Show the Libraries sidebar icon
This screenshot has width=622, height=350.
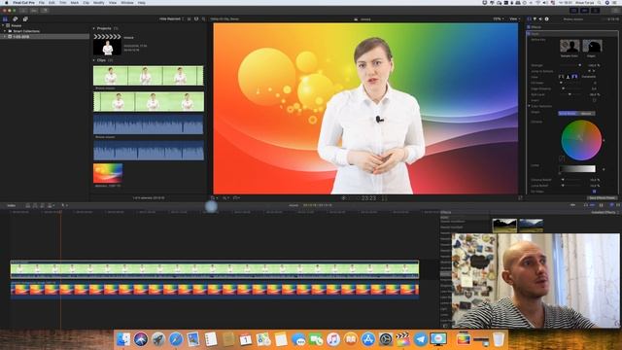(5, 18)
